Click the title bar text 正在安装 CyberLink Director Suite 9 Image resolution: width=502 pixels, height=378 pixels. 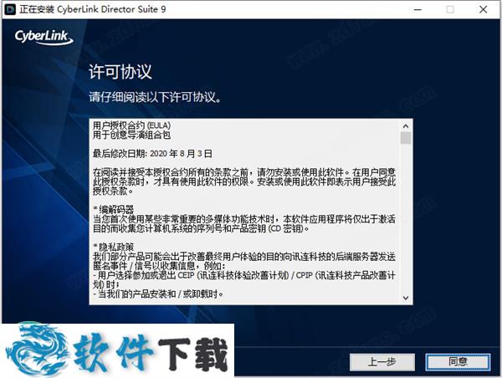click(93, 9)
